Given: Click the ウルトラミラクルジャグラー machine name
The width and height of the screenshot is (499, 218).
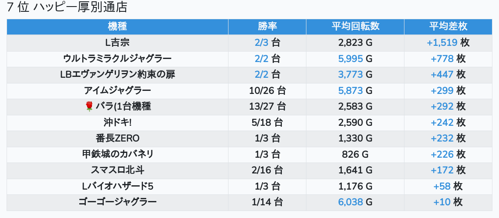Looking at the screenshot, I should click(x=117, y=59).
